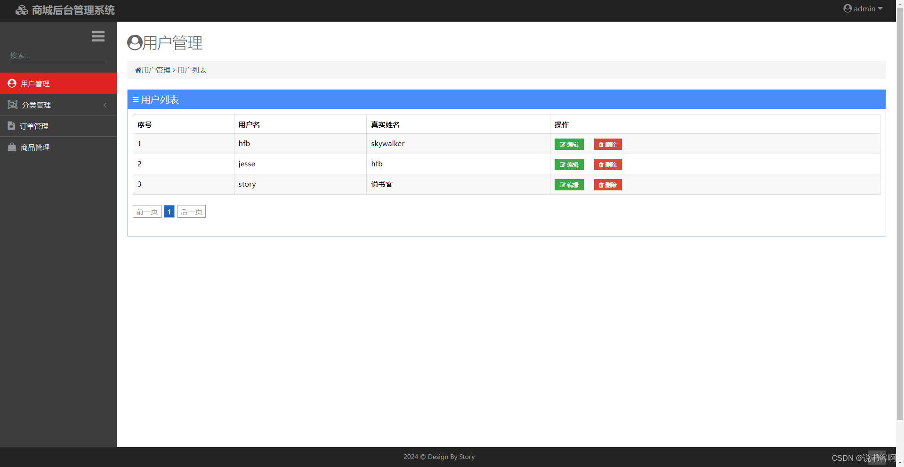
Task: Click the home icon in breadcrumb
Action: click(x=138, y=70)
